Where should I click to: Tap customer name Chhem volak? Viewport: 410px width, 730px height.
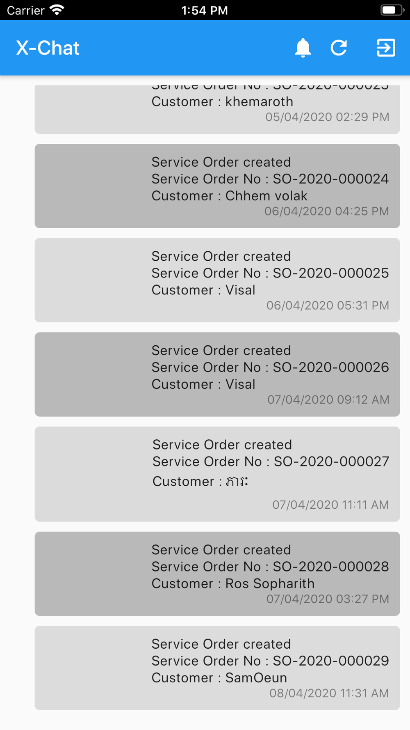tap(266, 196)
